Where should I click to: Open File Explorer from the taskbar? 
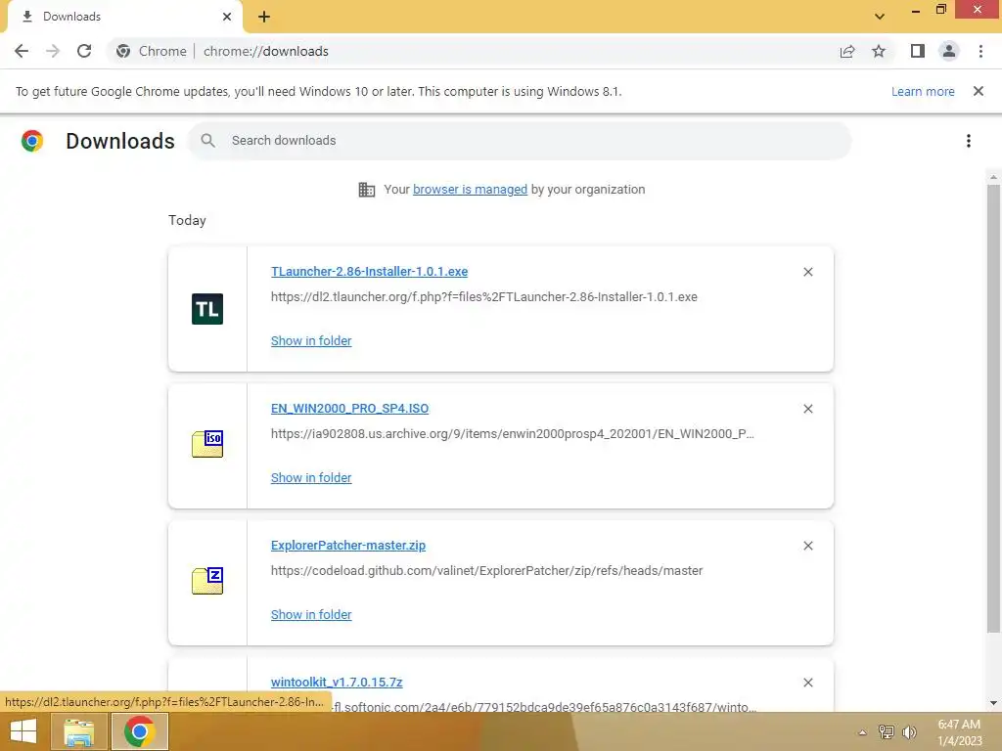[78, 731]
